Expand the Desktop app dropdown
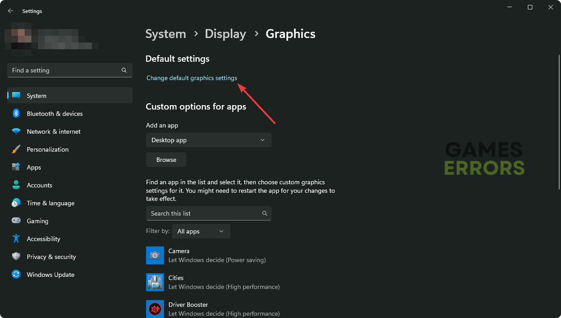561x318 pixels. 208,140
